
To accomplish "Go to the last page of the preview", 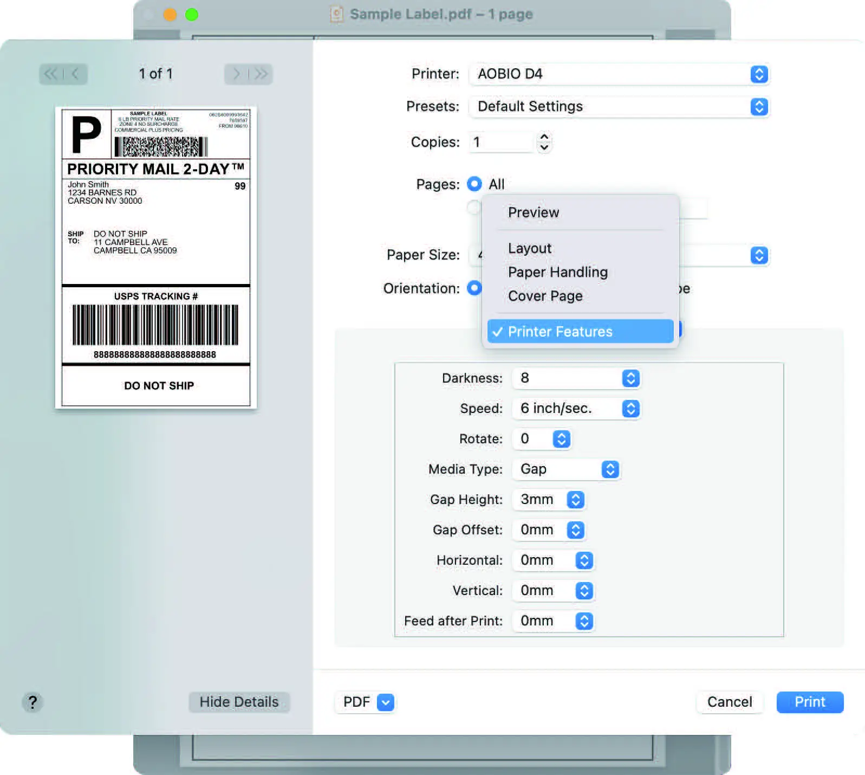I will [x=261, y=74].
